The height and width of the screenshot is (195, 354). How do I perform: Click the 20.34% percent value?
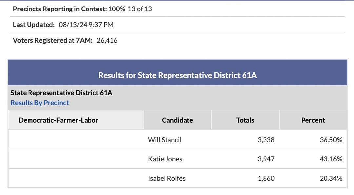point(331,178)
